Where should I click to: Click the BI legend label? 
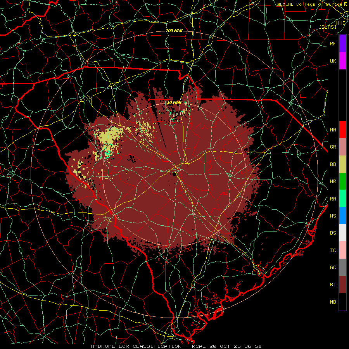click(x=333, y=285)
